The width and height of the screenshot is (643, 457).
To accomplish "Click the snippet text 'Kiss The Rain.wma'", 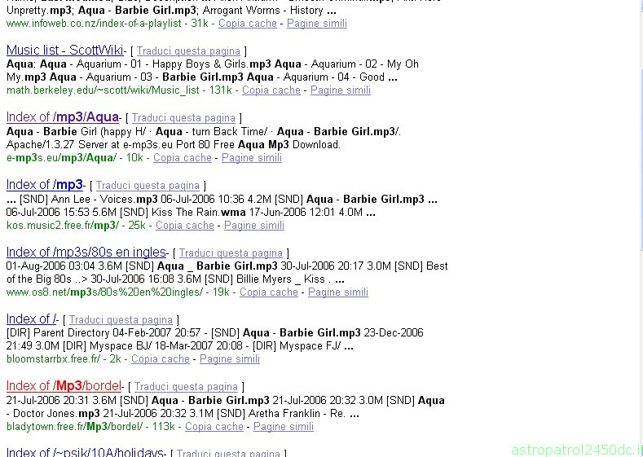I will (199, 213).
